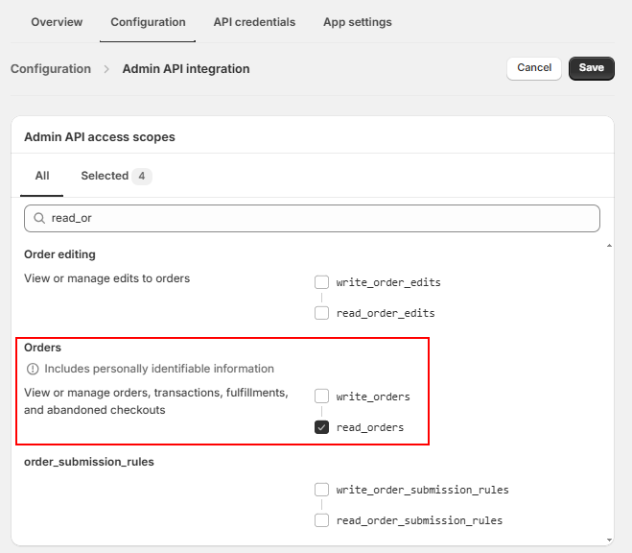
Task: Select the Configuration tab
Action: [x=148, y=22]
